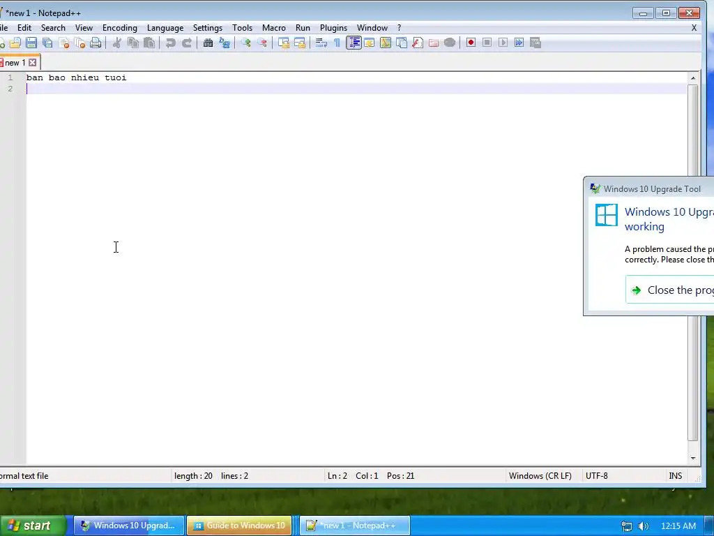Image resolution: width=714 pixels, height=536 pixels.
Task: Click the Cut scissors icon
Action: 117,43
